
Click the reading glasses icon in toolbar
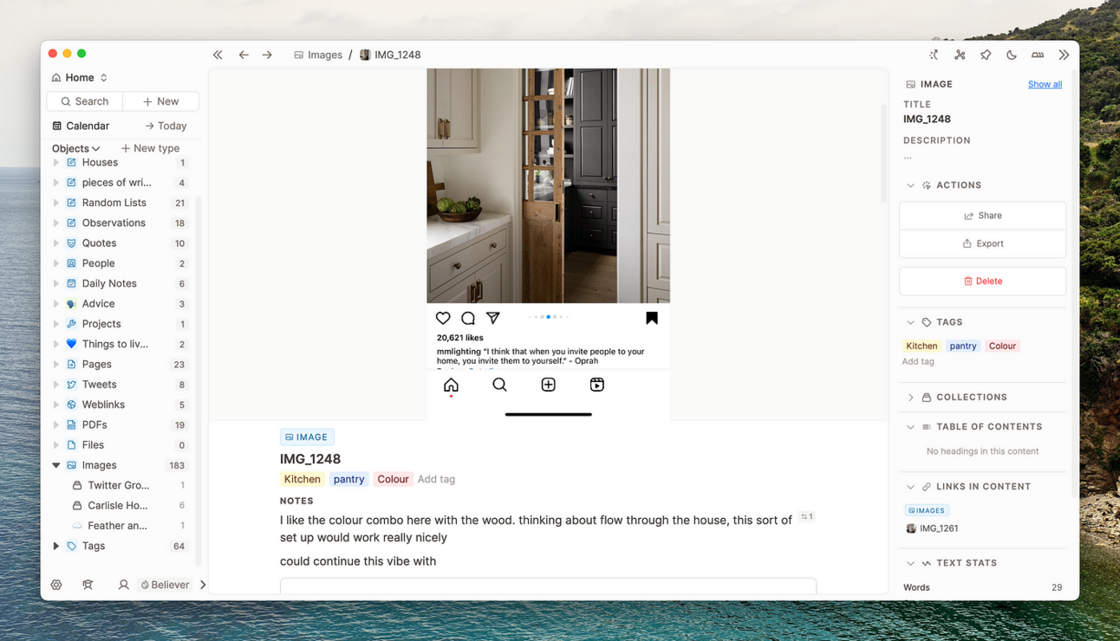(x=1038, y=55)
